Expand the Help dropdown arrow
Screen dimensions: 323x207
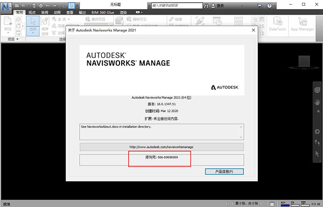[x=275, y=6]
